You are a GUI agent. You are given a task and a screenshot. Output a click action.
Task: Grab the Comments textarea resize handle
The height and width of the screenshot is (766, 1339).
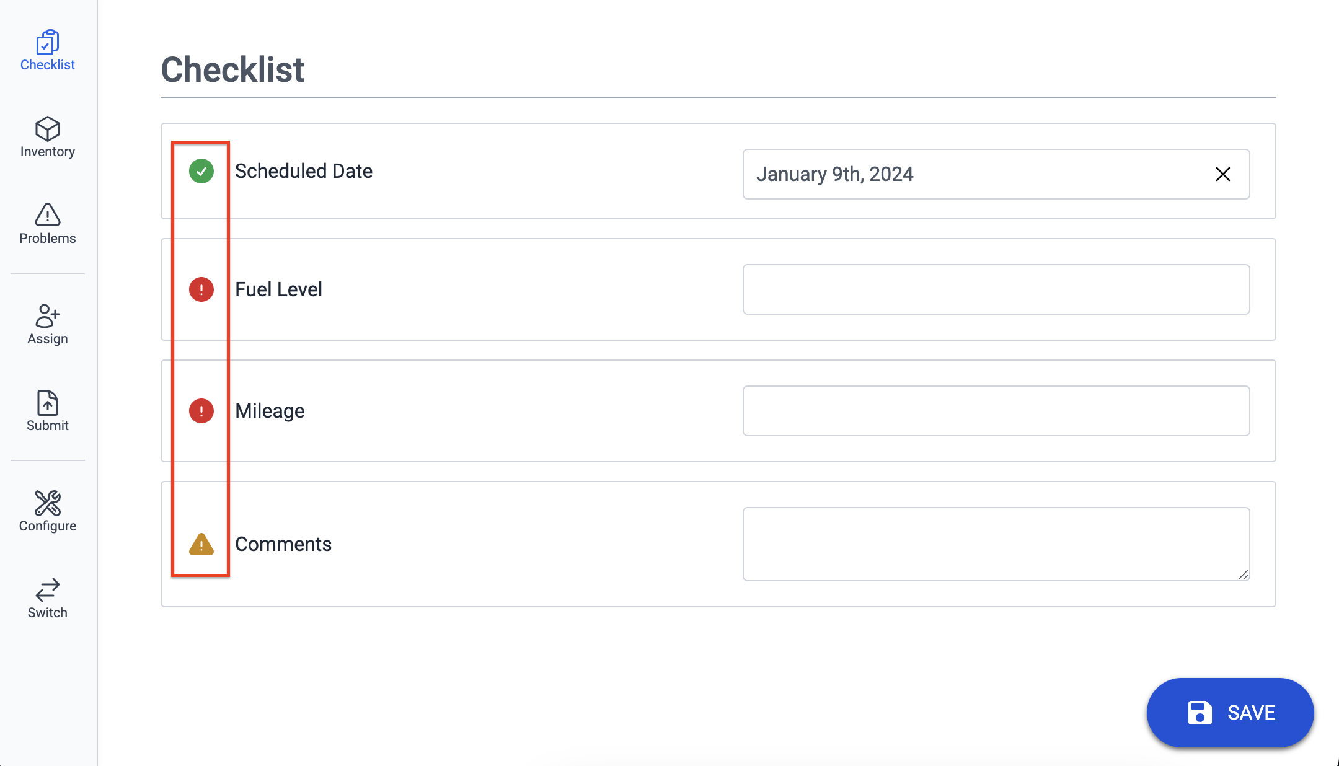click(1243, 575)
